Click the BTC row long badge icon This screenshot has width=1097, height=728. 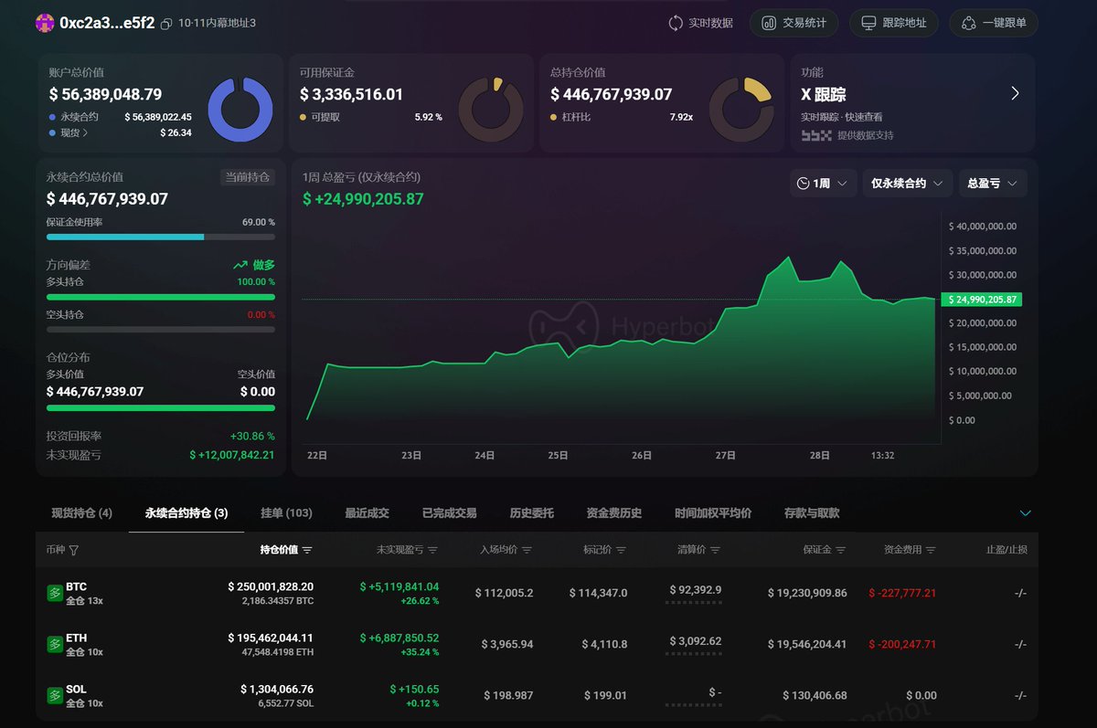[x=54, y=593]
